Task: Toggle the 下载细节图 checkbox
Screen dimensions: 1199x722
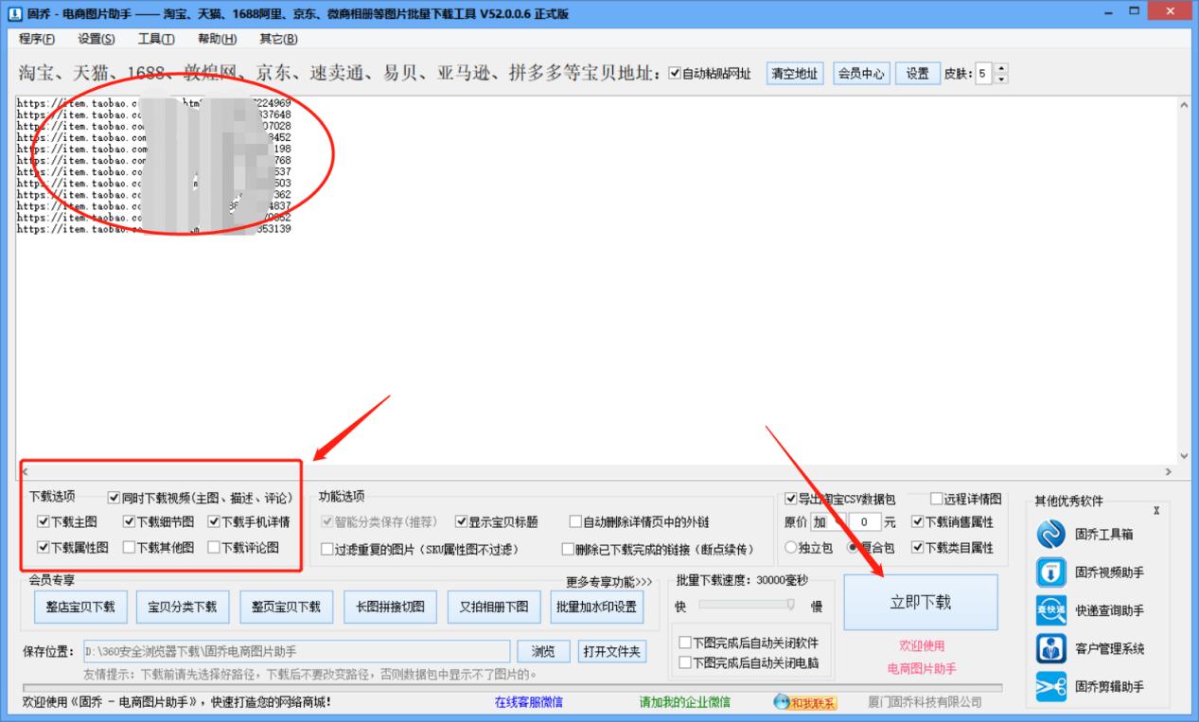Action: click(x=129, y=521)
